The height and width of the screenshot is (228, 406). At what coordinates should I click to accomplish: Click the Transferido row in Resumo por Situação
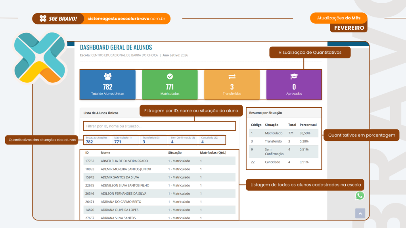pos(283,141)
